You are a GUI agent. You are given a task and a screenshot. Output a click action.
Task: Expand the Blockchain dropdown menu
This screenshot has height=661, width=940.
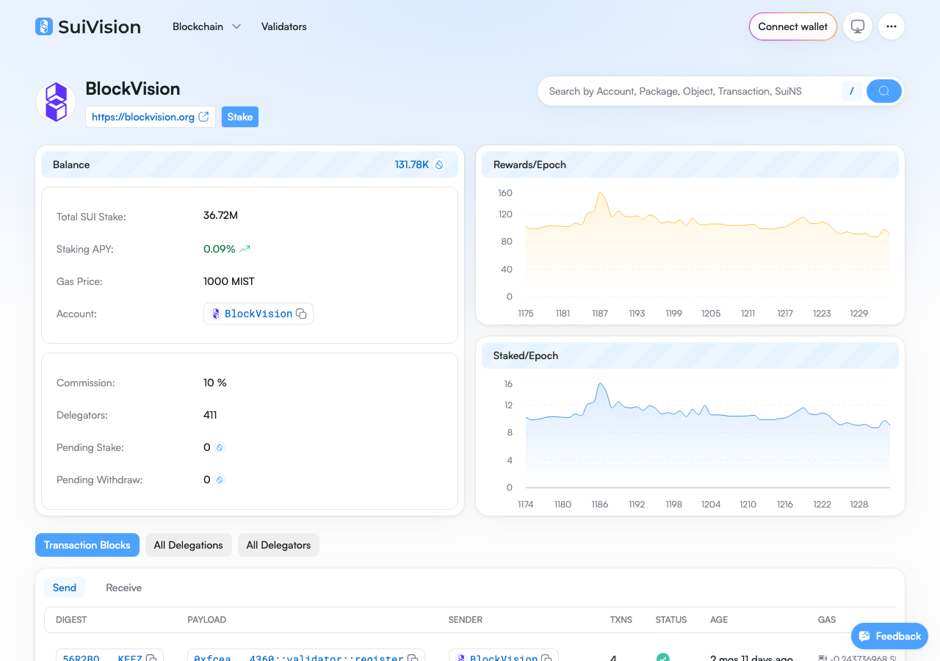(x=207, y=26)
